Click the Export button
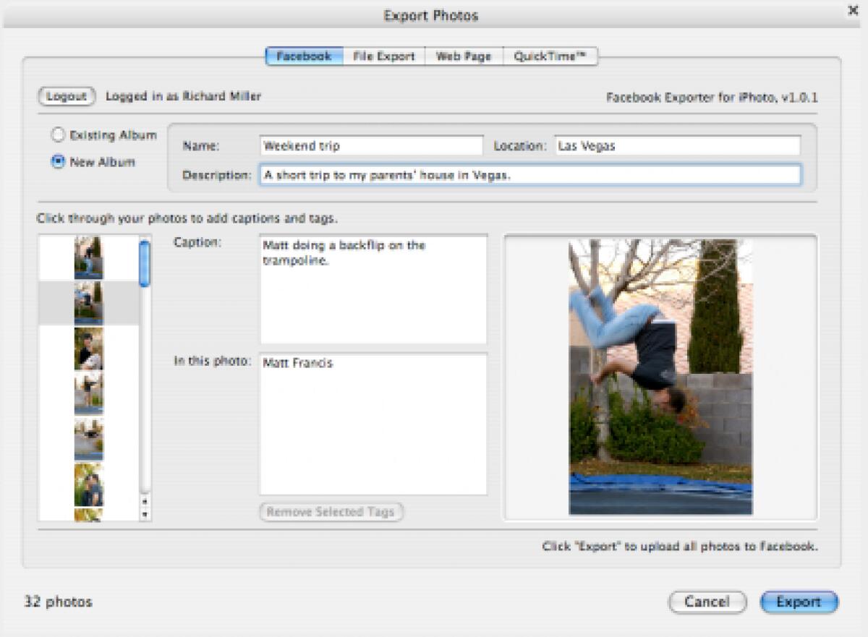Image resolution: width=868 pixels, height=637 pixels. [799, 602]
